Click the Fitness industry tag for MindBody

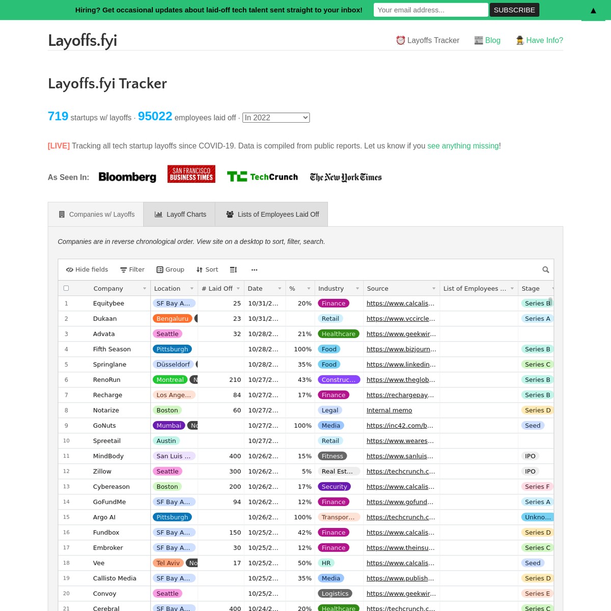[x=332, y=456]
